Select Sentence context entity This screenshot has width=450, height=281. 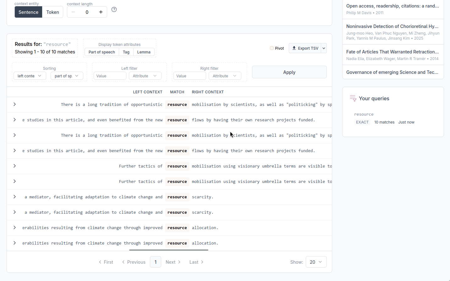[x=28, y=12]
